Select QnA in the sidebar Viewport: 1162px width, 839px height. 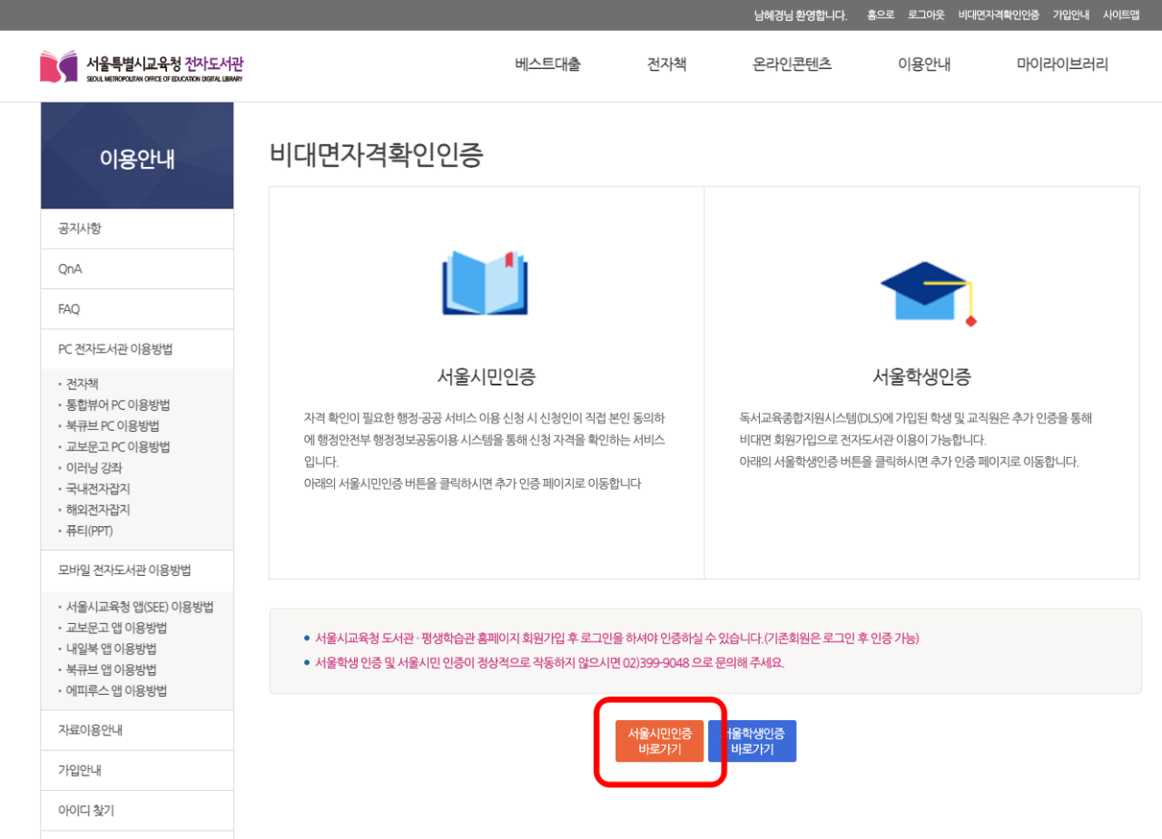pos(137,269)
